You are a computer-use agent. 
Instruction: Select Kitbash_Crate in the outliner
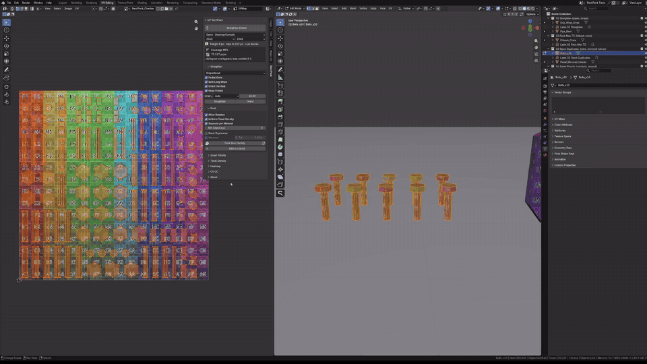tap(568, 40)
